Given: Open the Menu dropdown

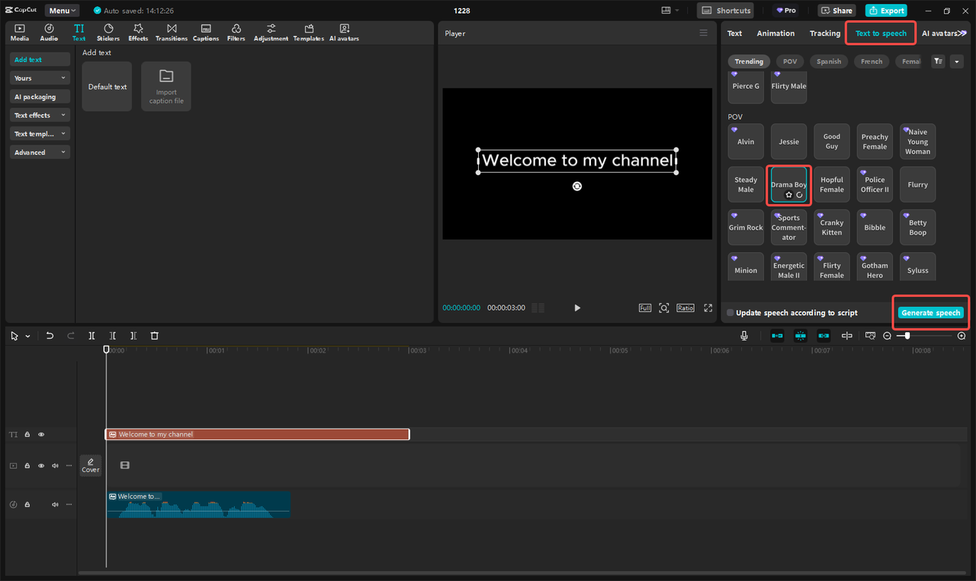Looking at the screenshot, I should pyautogui.click(x=63, y=11).
